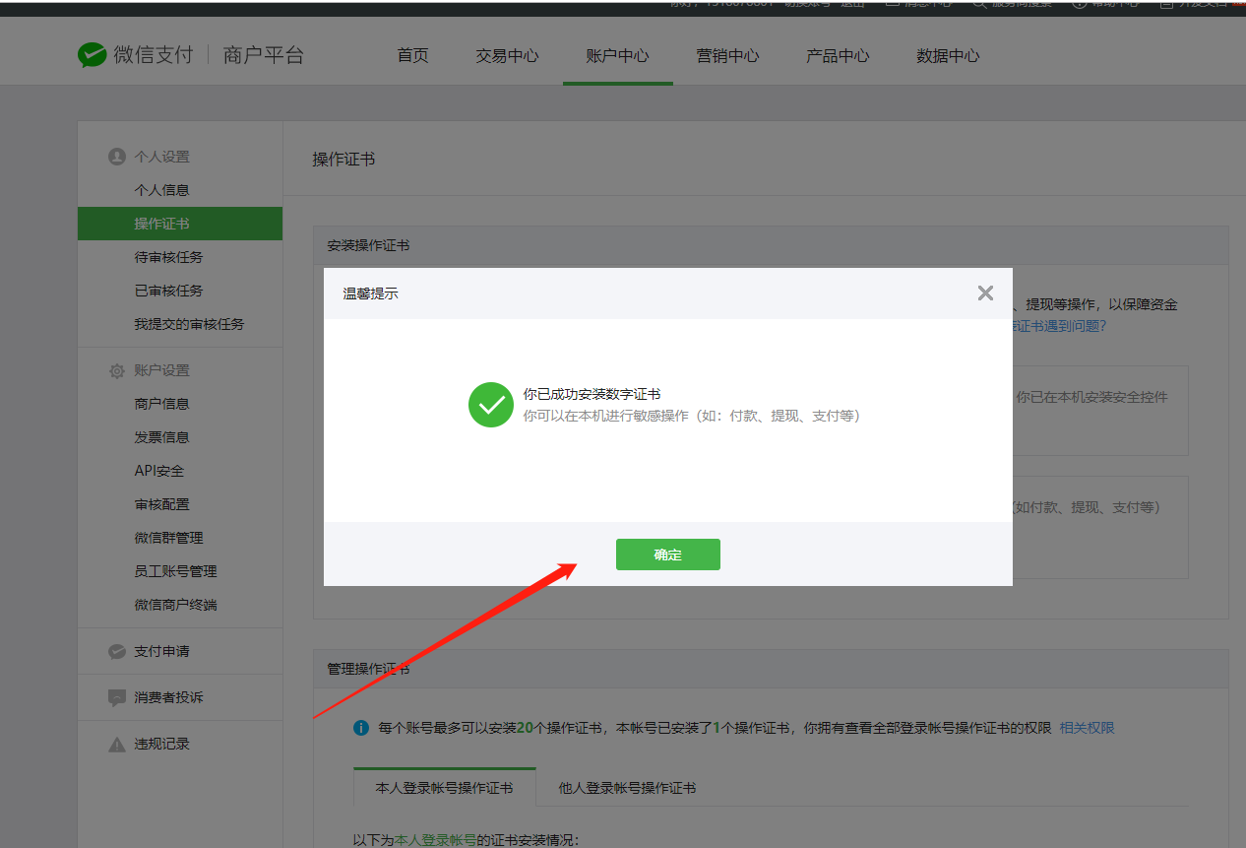Click the 违规记录 warning triangle icon
This screenshot has height=848, width=1246.
(x=117, y=745)
